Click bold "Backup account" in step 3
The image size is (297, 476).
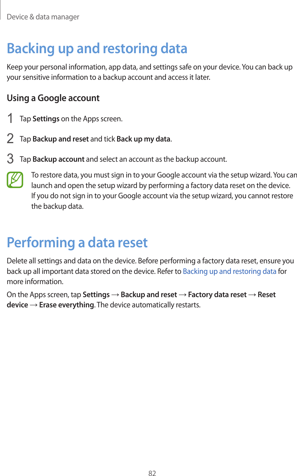point(58,159)
